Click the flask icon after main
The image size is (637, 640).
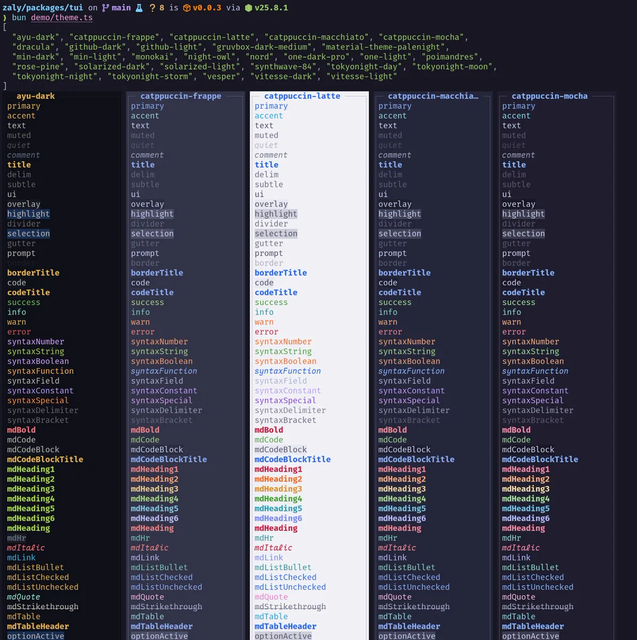point(139,7)
